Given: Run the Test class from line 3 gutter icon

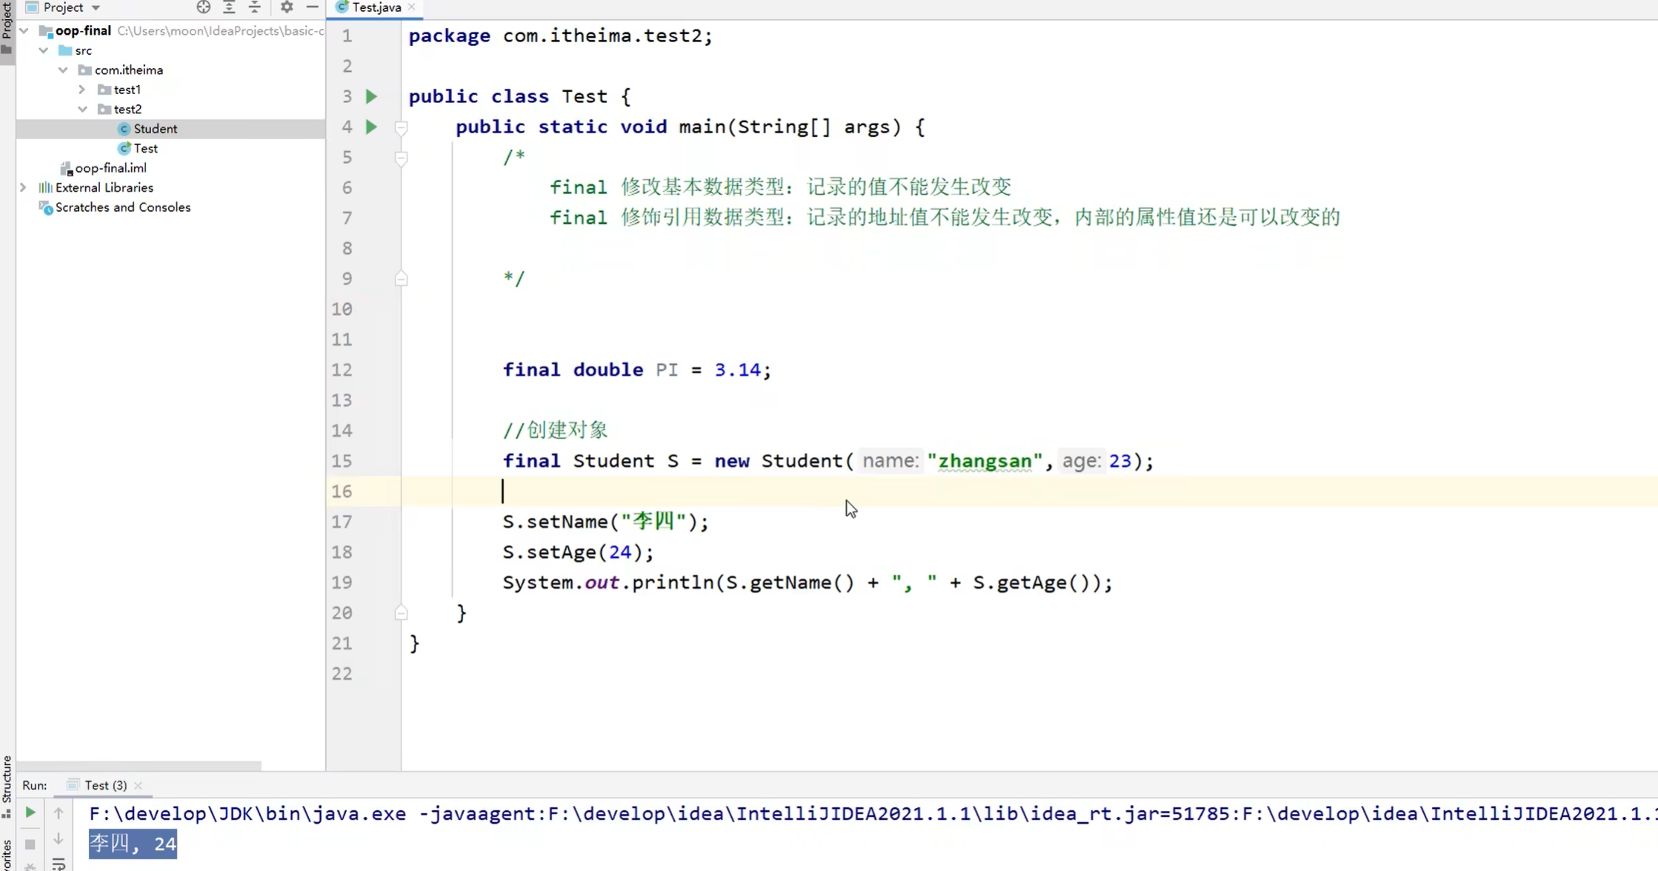Looking at the screenshot, I should pyautogui.click(x=371, y=96).
